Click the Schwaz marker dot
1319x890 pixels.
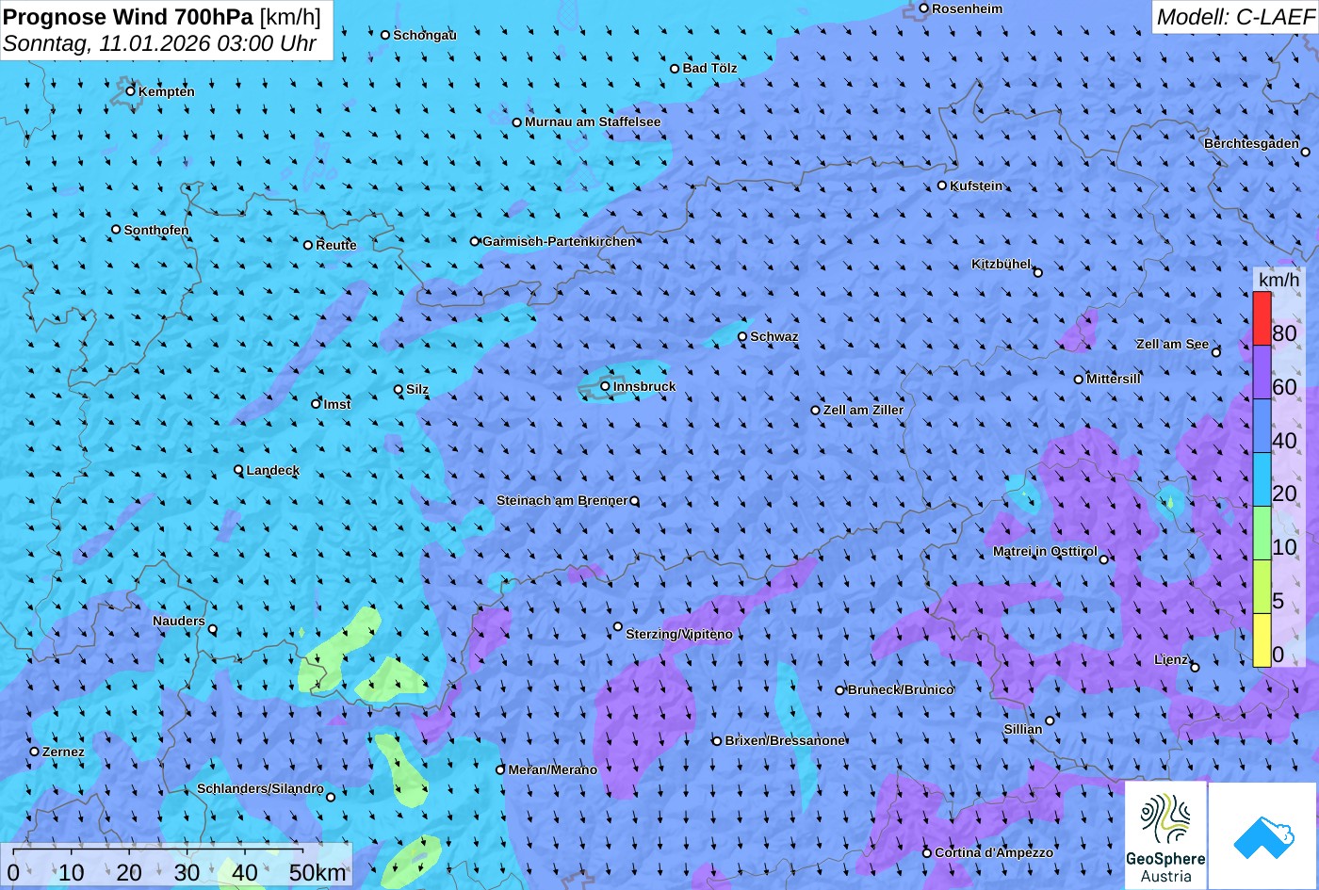[742, 336]
